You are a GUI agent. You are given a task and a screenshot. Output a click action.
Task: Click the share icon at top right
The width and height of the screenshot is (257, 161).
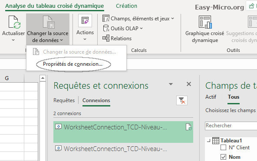[x=251, y=6]
